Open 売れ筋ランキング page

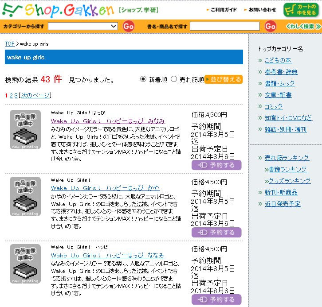click(x=287, y=158)
